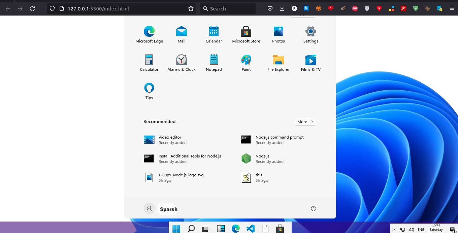458x233 pixels.
Task: Reload the current page
Action: (32, 8)
